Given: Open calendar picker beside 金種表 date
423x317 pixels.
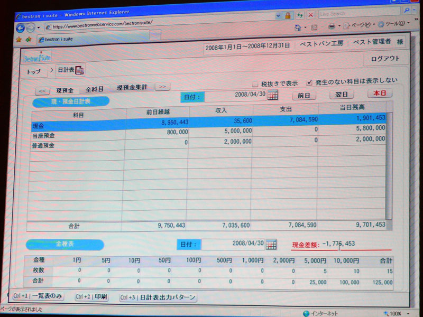Looking at the screenshot, I should (x=271, y=244).
